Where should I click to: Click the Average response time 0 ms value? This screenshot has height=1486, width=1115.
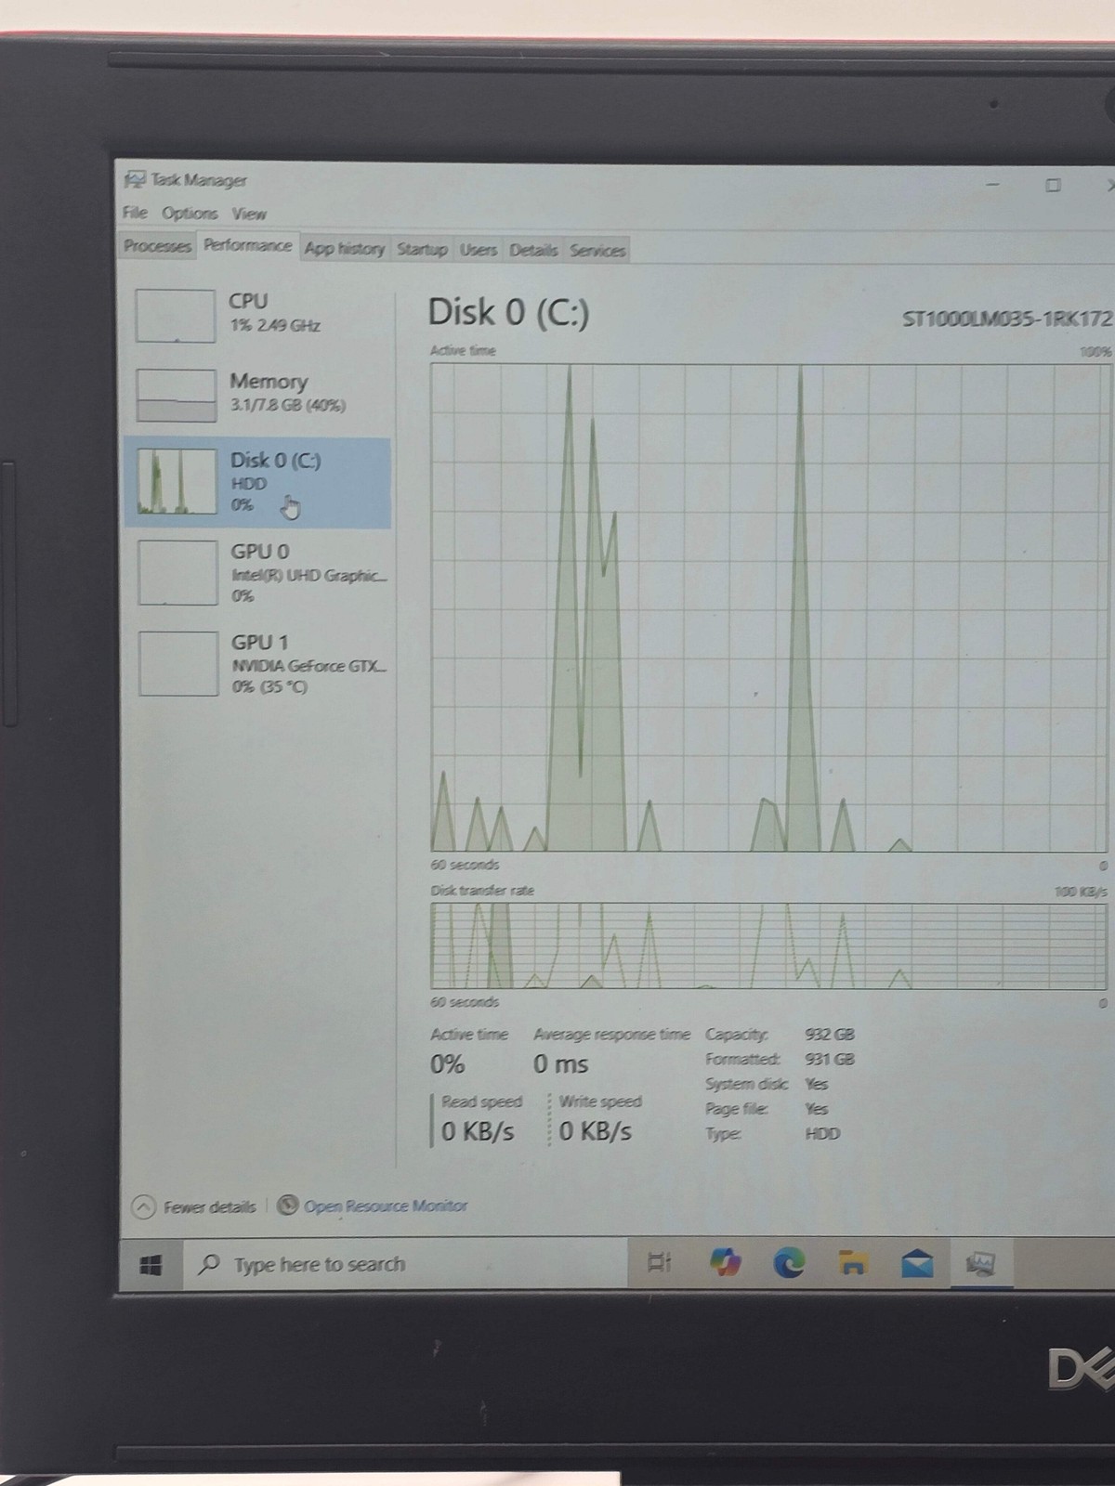(x=560, y=1064)
